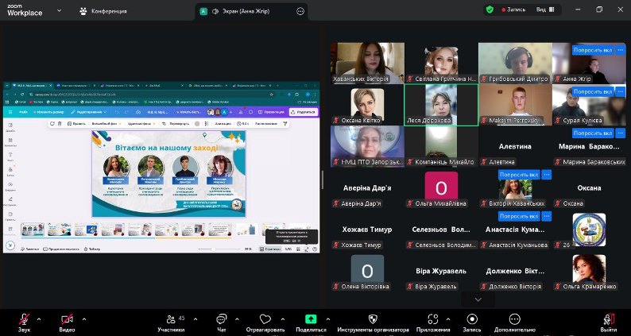
Task: Toggle the Вид view layout button
Action: (x=545, y=10)
